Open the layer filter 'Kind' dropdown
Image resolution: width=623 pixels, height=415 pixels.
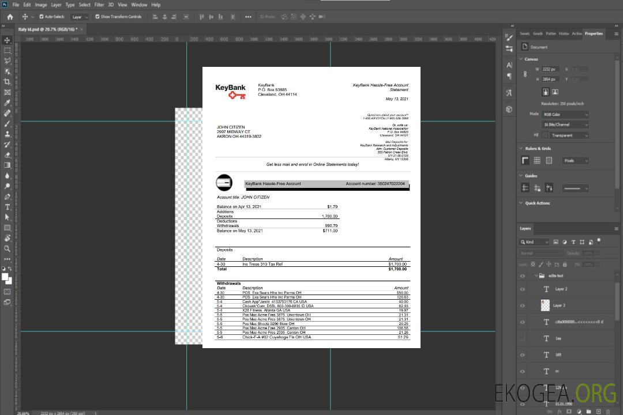click(x=534, y=242)
